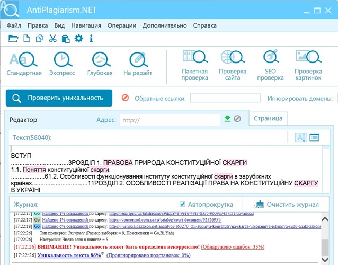338x265 pixels.
Task: Open file with the folder icon
Action: click(13, 39)
